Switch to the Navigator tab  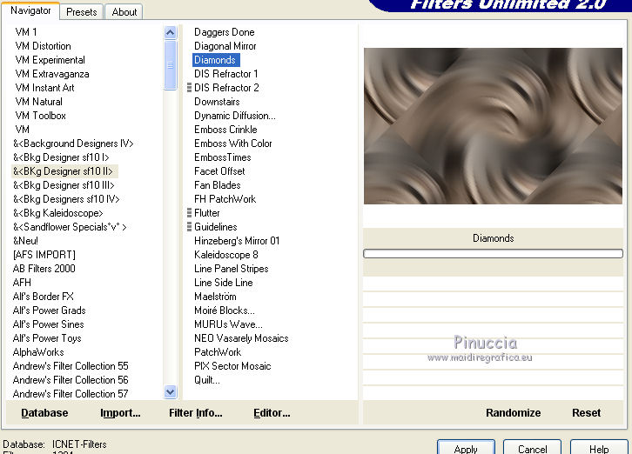click(x=30, y=10)
